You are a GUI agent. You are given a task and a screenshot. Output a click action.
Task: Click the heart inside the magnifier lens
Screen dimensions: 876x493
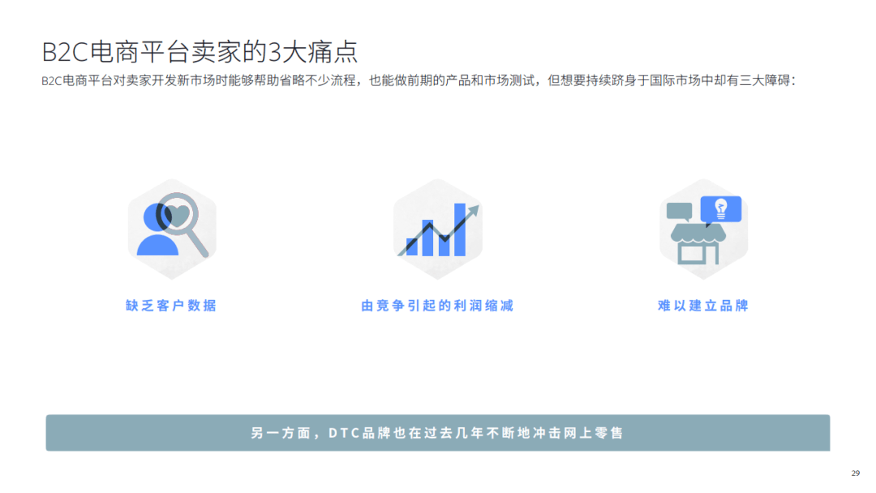(178, 215)
